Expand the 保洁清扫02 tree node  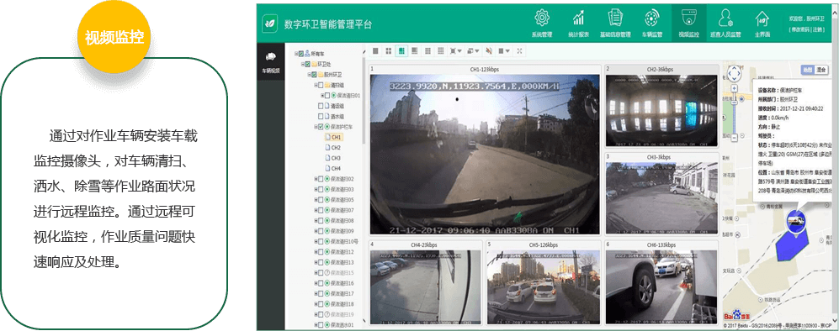[x=316, y=179]
